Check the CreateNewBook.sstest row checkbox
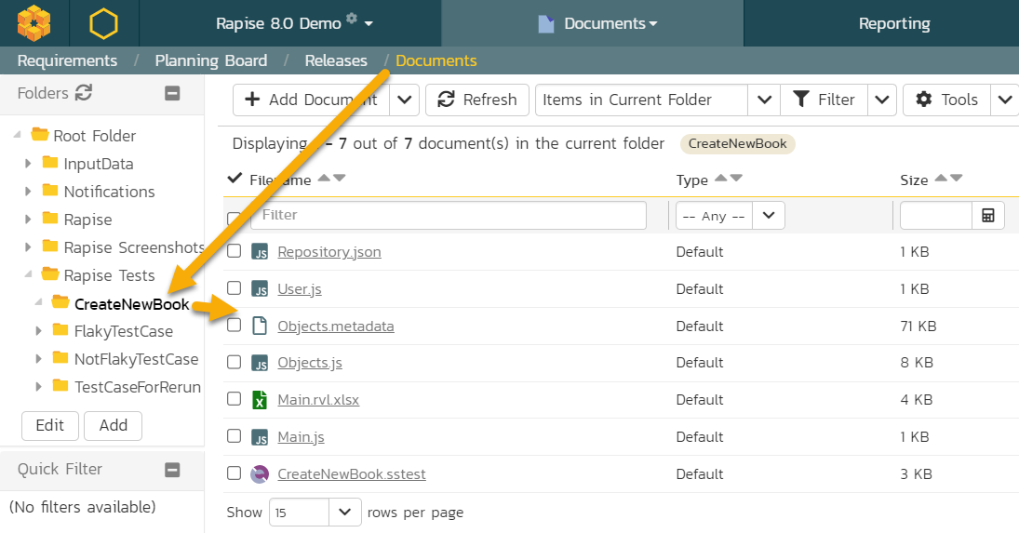The image size is (1019, 533). click(234, 473)
